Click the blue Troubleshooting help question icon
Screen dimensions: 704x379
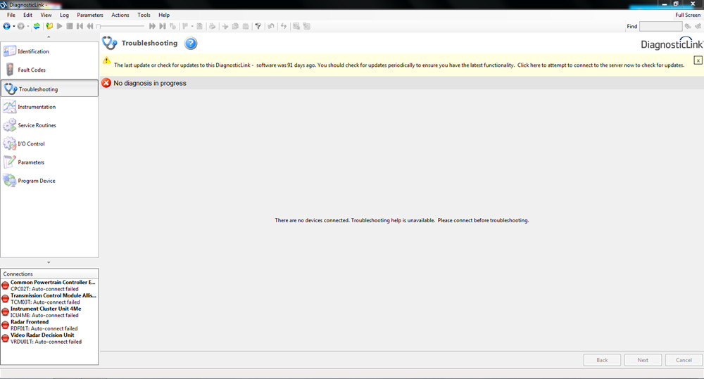tap(191, 44)
